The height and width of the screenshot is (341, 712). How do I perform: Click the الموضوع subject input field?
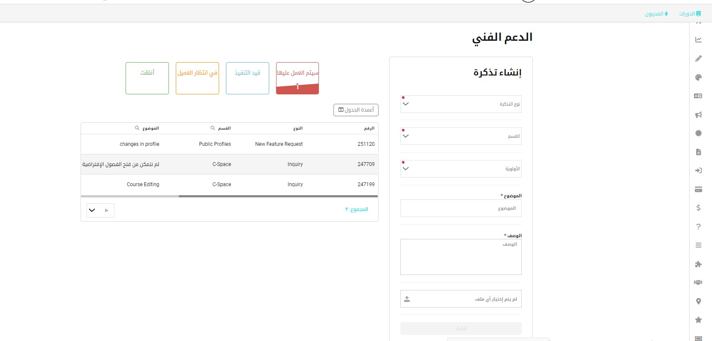click(461, 208)
